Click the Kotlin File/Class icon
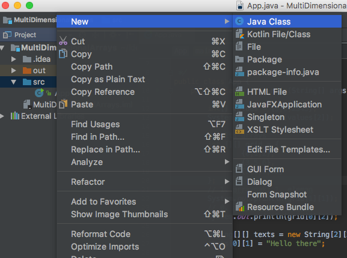 [x=240, y=34]
